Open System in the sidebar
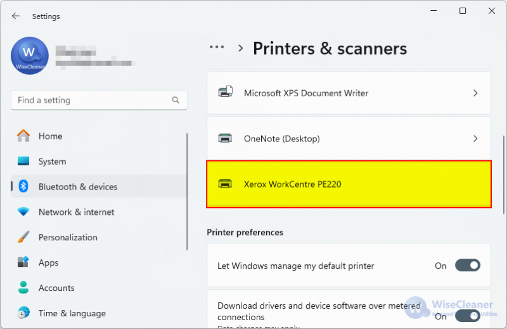The width and height of the screenshot is (507, 329). 52,161
